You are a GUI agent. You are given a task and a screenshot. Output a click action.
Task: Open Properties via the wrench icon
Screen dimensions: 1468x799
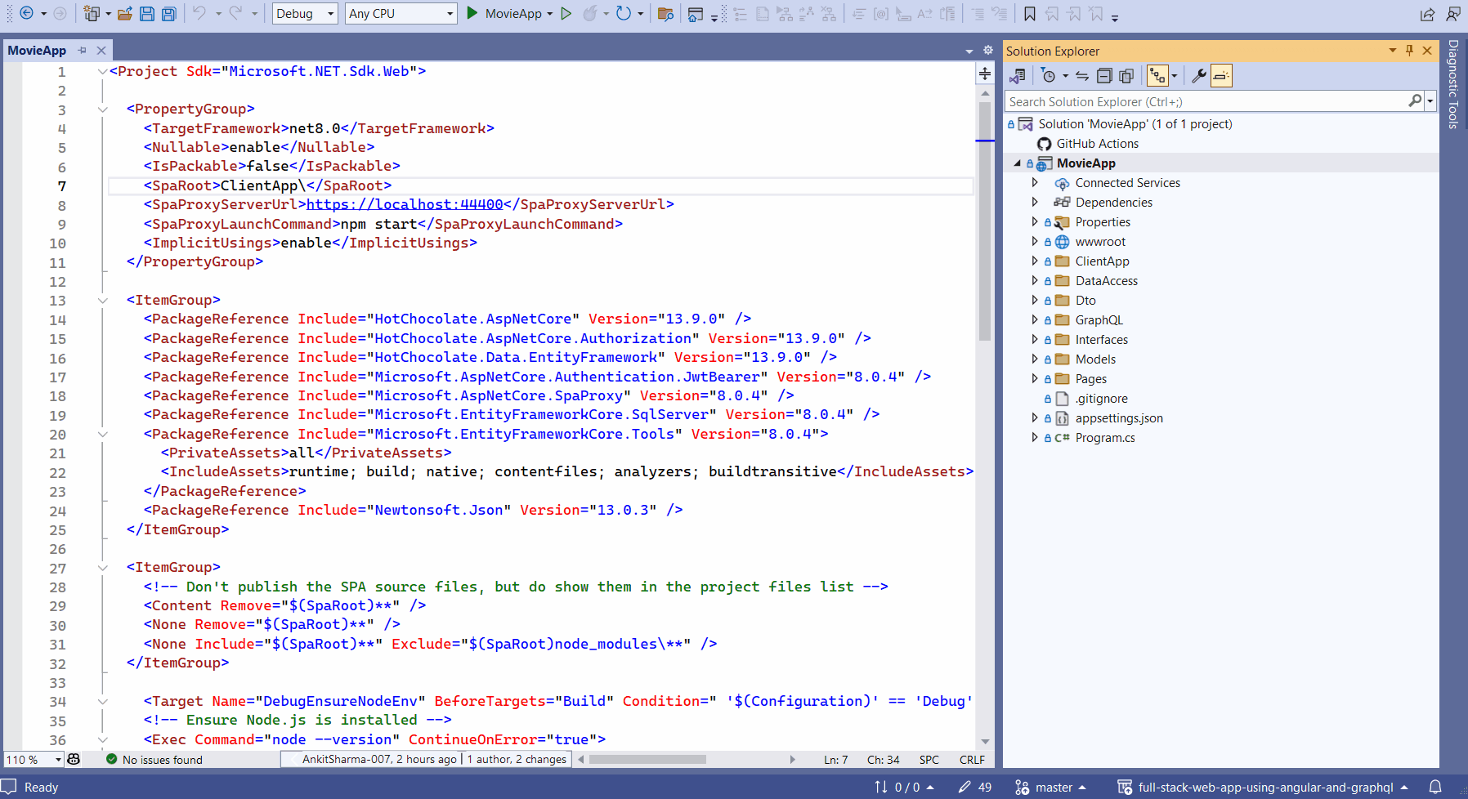pos(1198,76)
